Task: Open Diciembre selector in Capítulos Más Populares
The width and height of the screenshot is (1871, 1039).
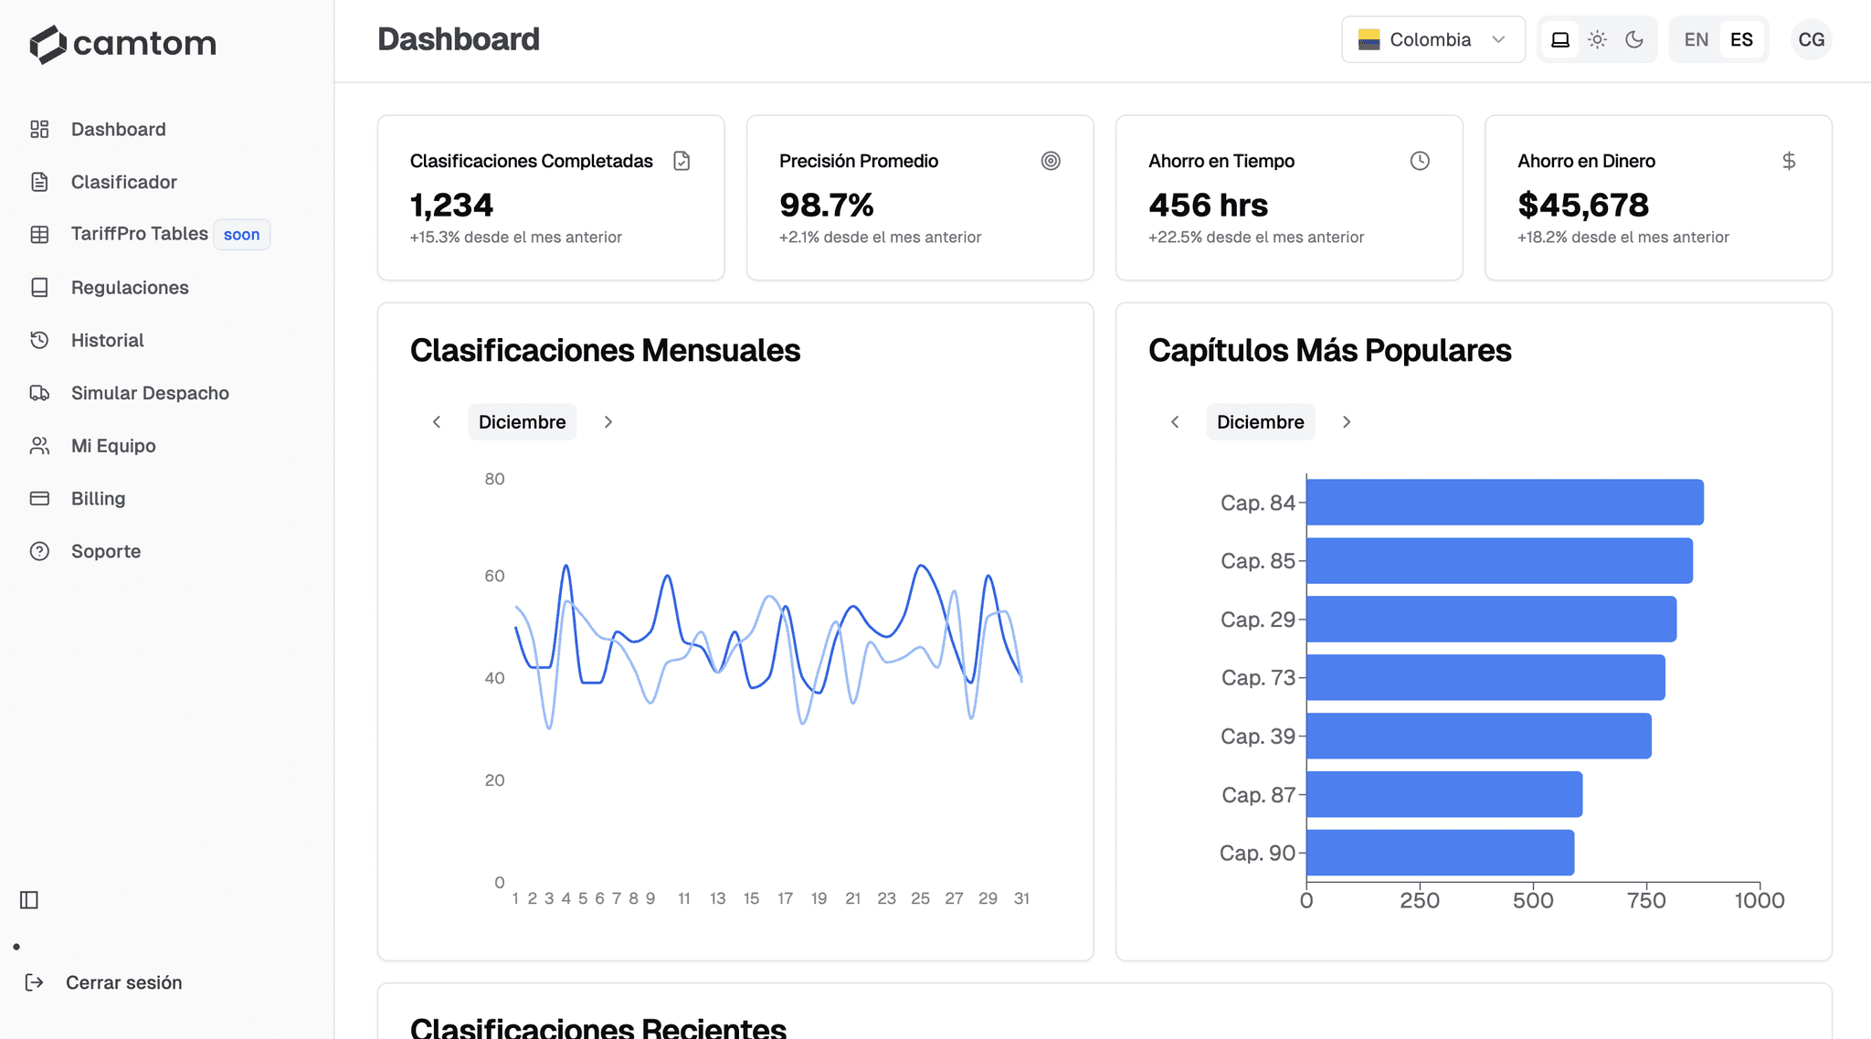Action: [x=1261, y=422]
